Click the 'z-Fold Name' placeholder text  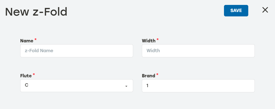[x=39, y=51]
